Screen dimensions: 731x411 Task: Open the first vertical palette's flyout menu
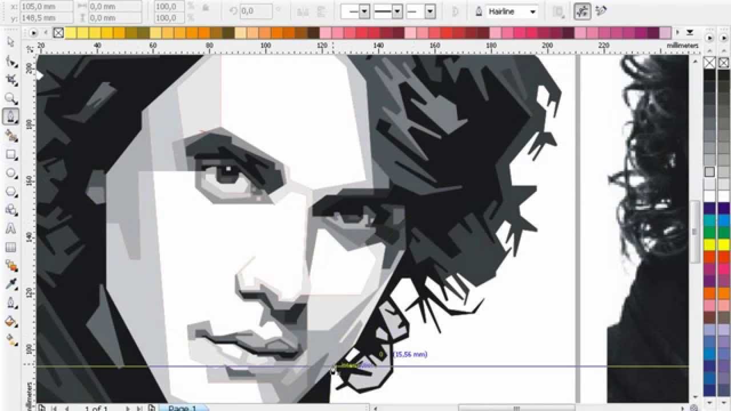(709, 39)
